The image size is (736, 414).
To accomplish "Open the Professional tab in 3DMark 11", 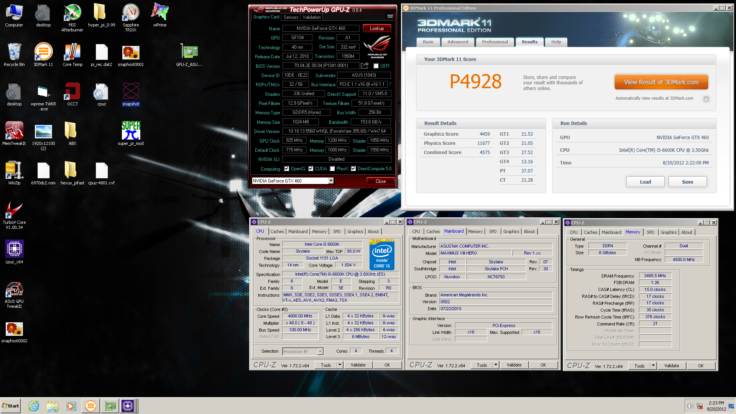I will [x=495, y=42].
